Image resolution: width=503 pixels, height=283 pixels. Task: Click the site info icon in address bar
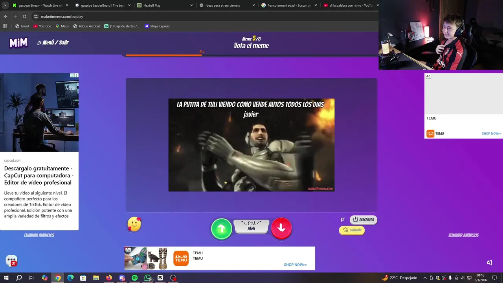click(x=36, y=17)
